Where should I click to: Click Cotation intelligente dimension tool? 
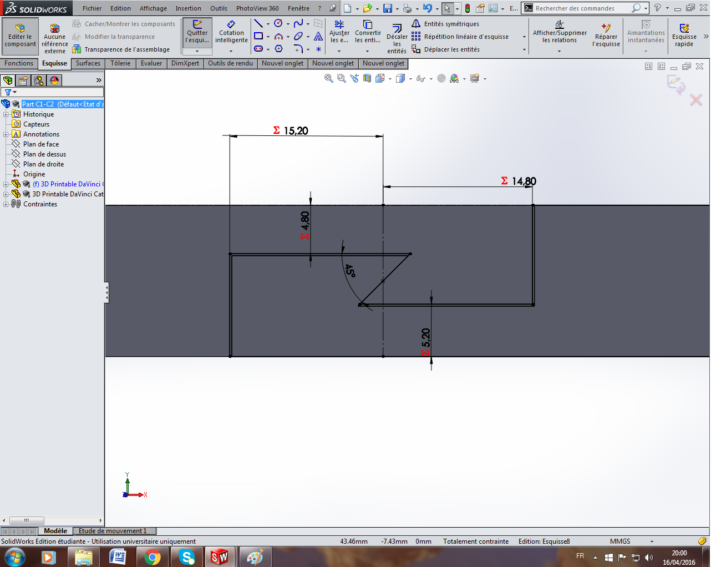tap(231, 32)
